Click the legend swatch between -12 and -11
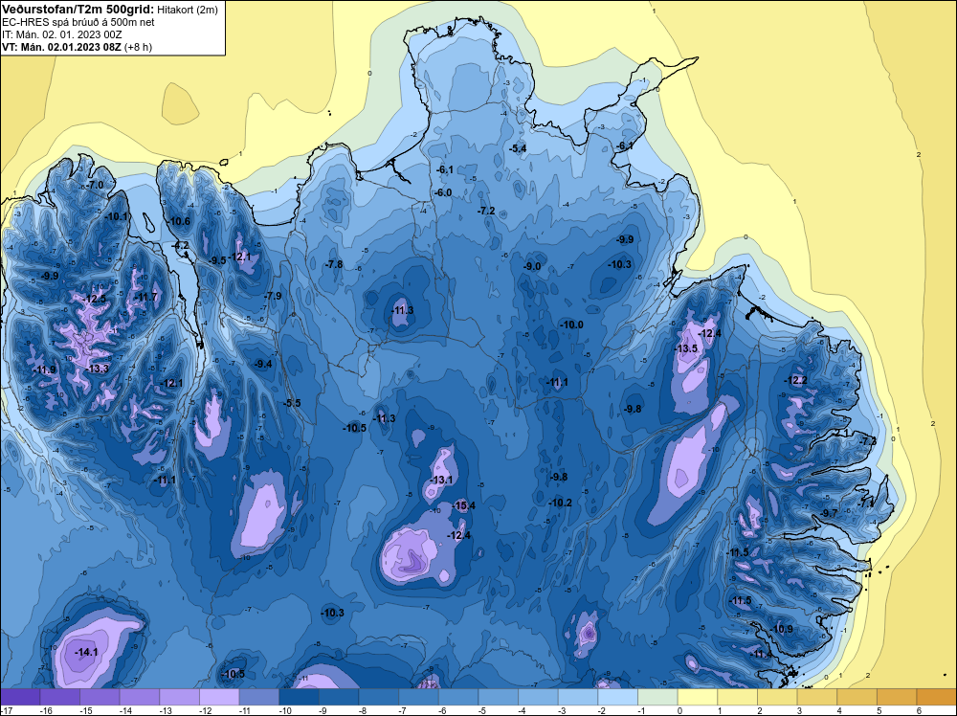 219,697
